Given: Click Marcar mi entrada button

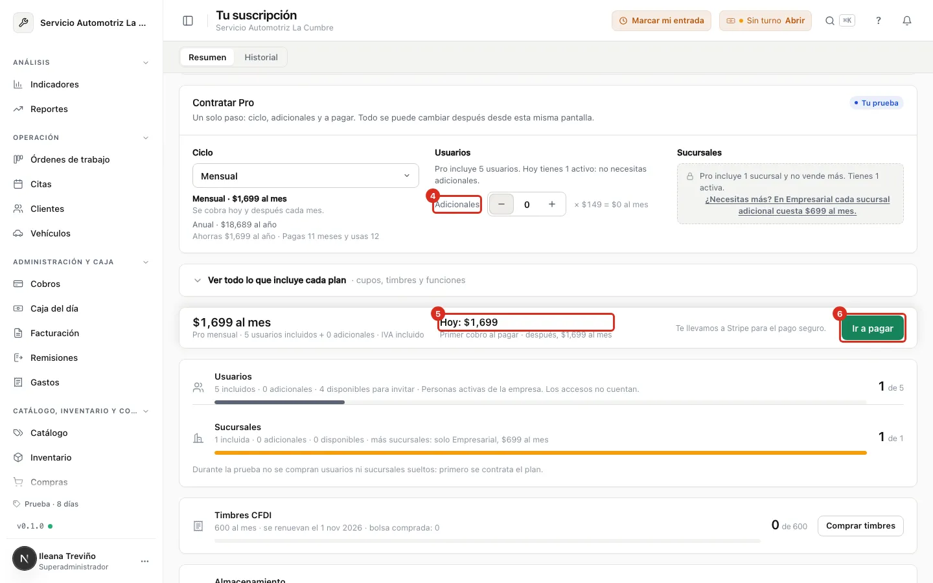Looking at the screenshot, I should pos(662,21).
